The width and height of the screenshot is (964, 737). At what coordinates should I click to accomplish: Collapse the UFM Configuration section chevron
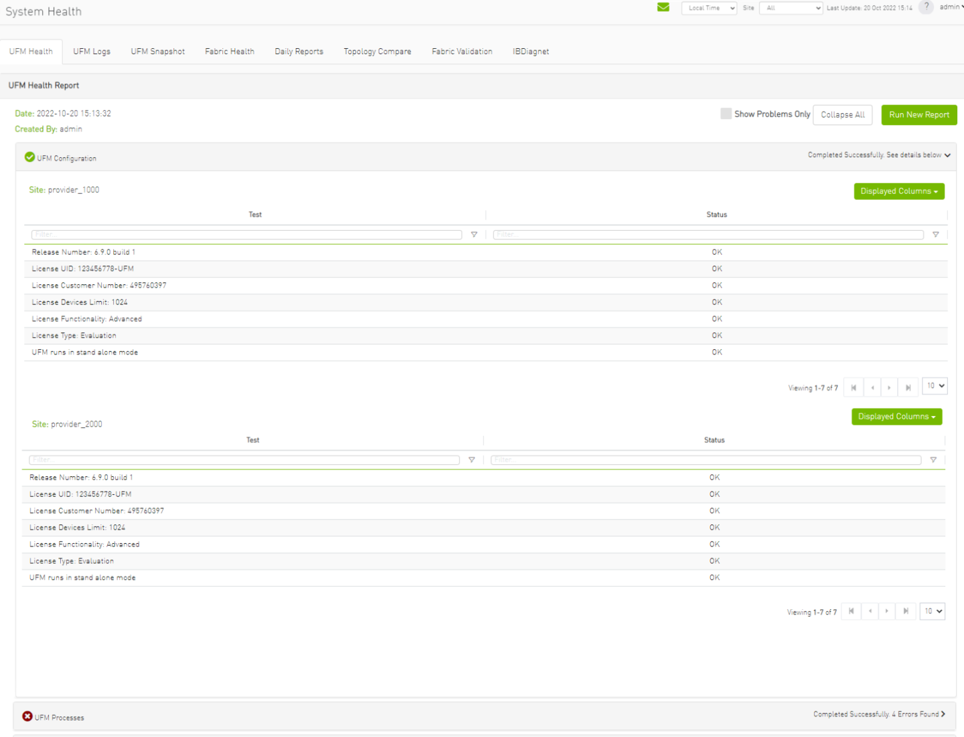pyautogui.click(x=948, y=155)
